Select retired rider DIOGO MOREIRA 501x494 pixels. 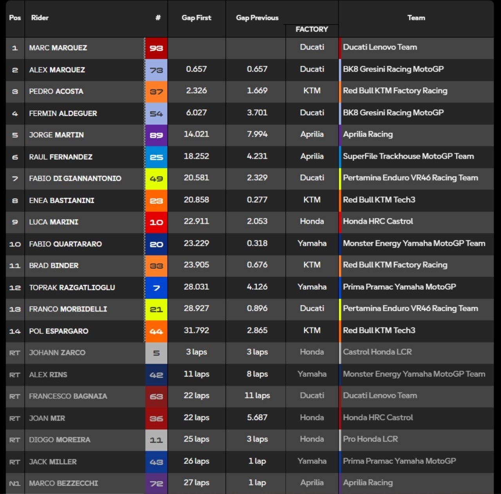pos(59,440)
